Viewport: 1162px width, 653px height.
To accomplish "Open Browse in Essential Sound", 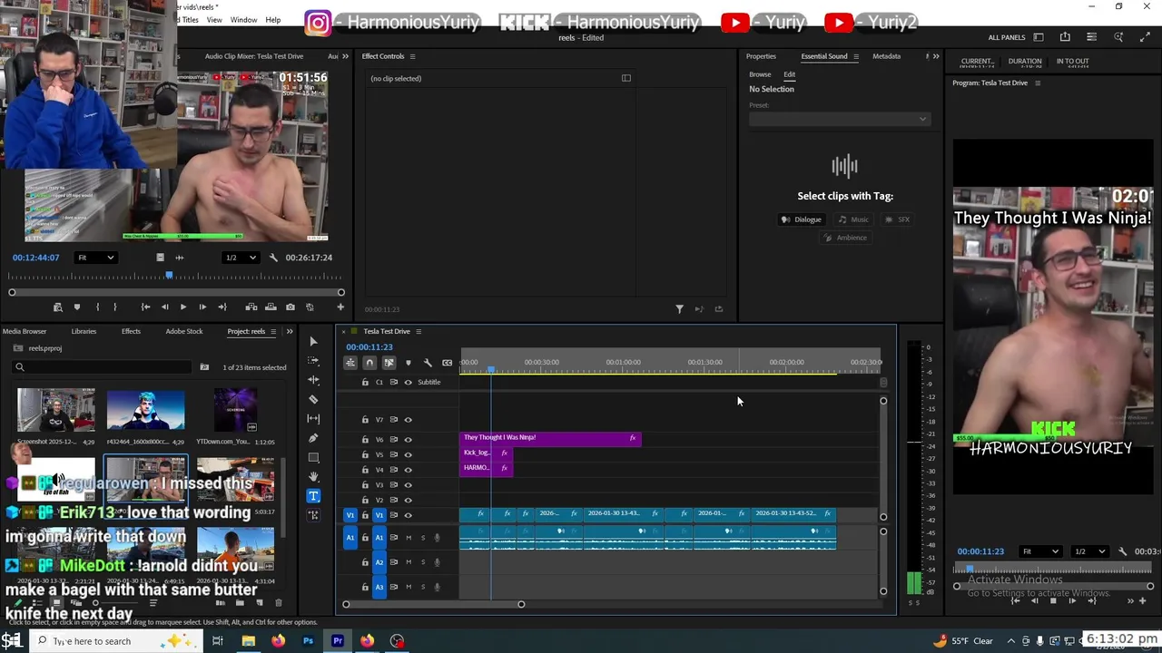I will pos(760,74).
